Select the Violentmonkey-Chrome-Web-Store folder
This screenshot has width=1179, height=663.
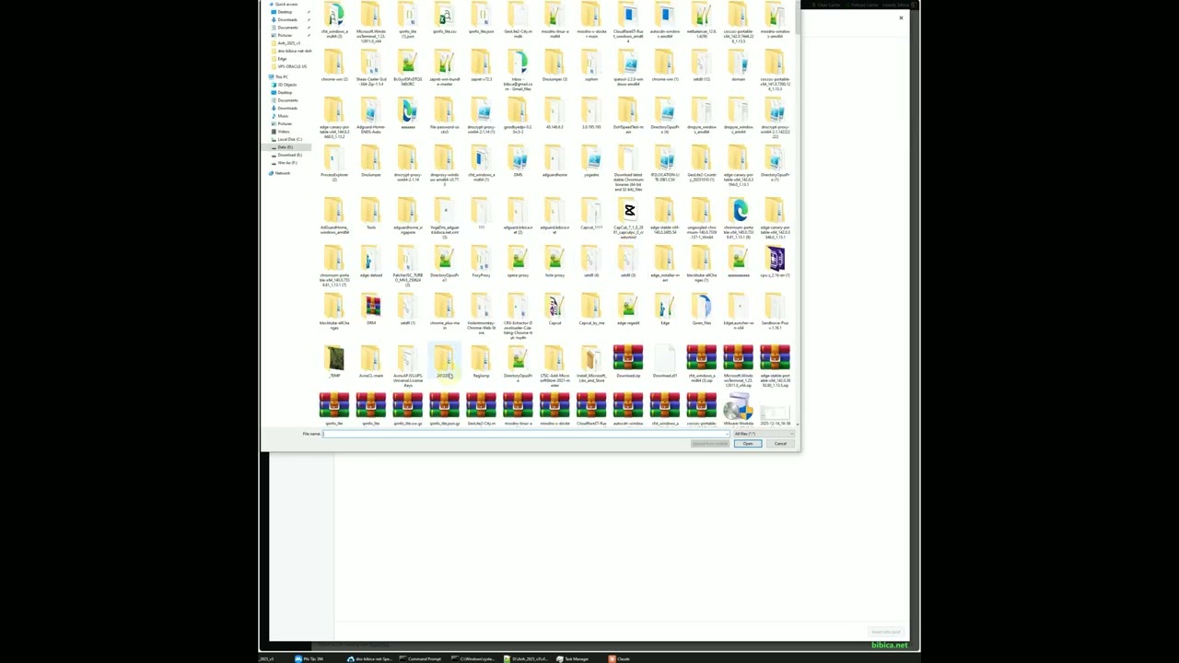pyautogui.click(x=481, y=314)
